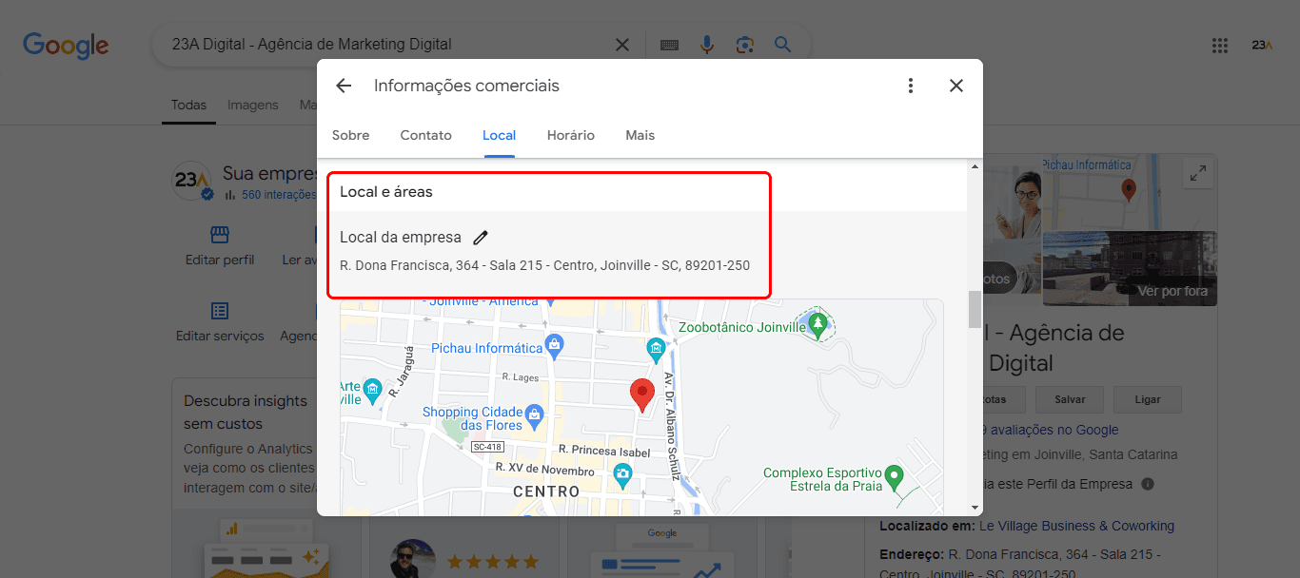Clear the search box with the X icon
Image resolution: width=1300 pixels, height=578 pixels.
click(x=621, y=45)
